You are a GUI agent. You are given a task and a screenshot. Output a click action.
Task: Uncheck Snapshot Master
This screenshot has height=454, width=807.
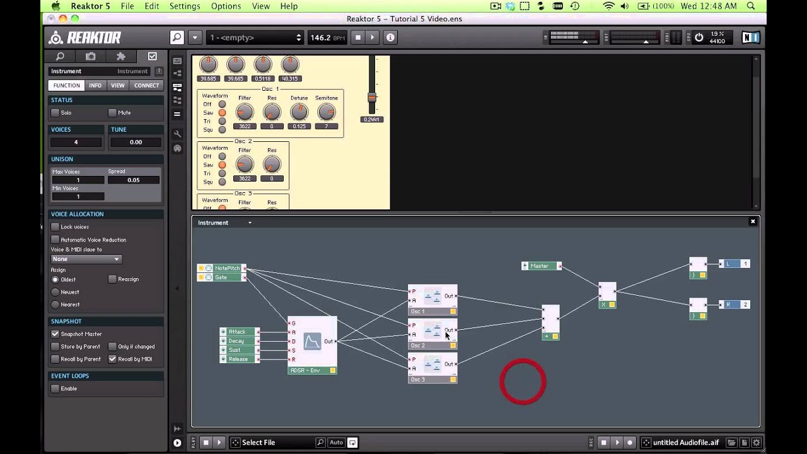(x=55, y=334)
